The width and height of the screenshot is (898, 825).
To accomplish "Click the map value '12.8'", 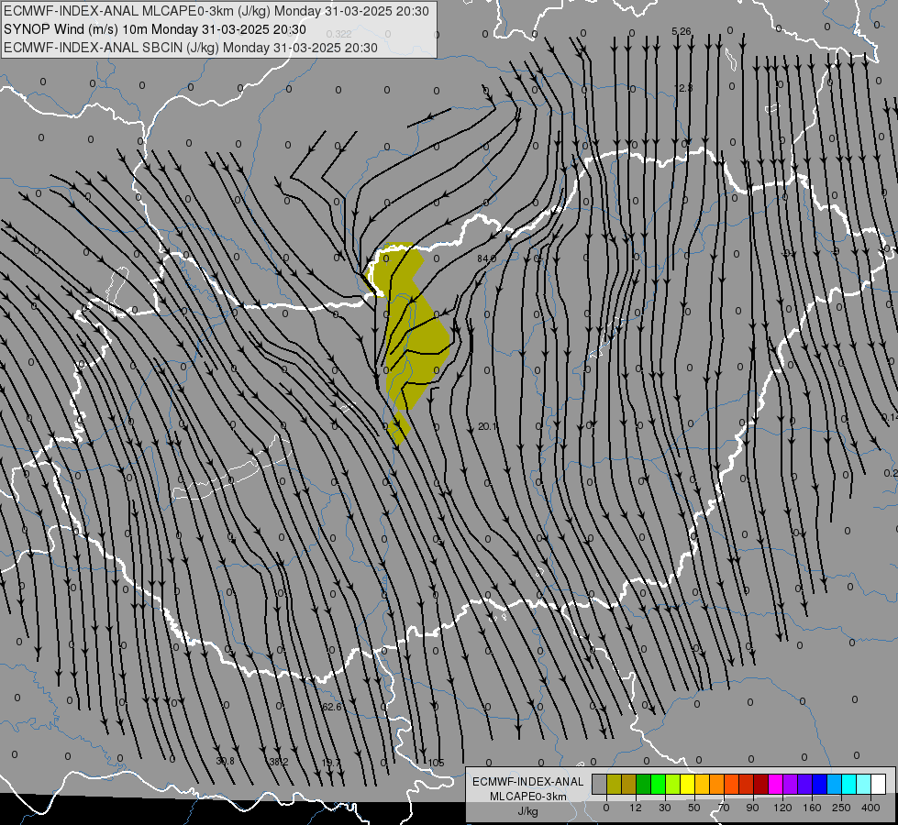I will pyautogui.click(x=683, y=88).
